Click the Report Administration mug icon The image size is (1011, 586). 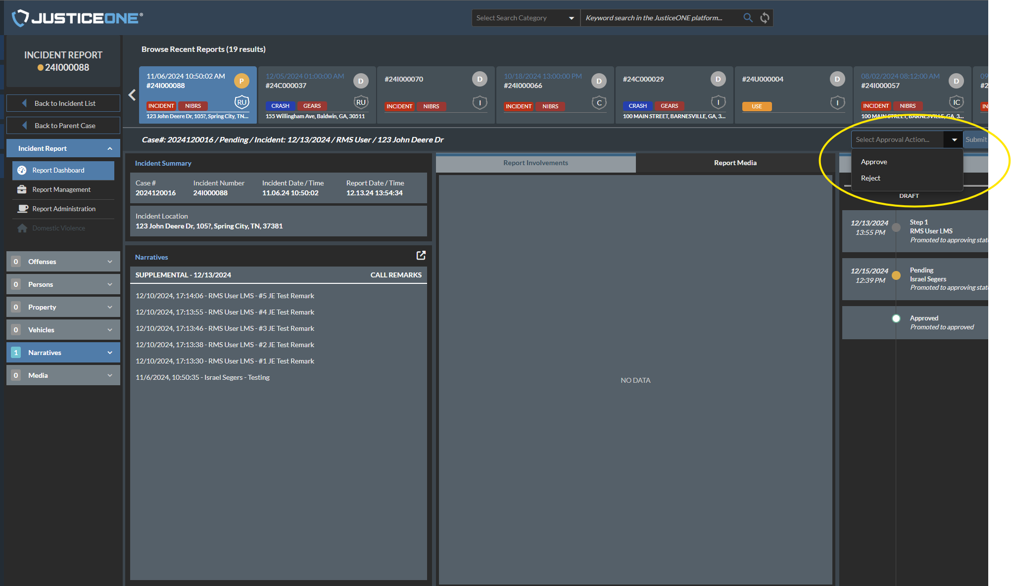(x=22, y=209)
